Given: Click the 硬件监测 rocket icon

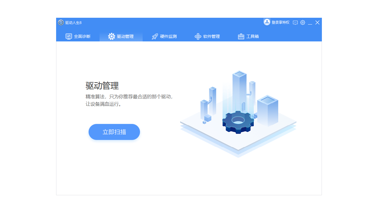Looking at the screenshot, I should click(154, 36).
